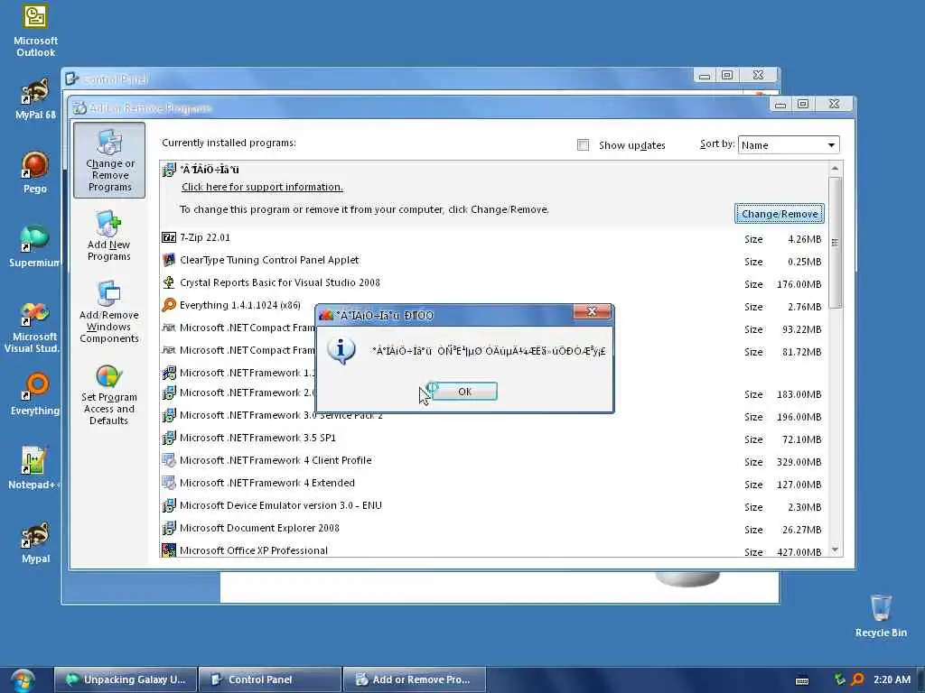Open Everything search desktop shortcut
This screenshot has height=693, width=925.
pos(35,394)
